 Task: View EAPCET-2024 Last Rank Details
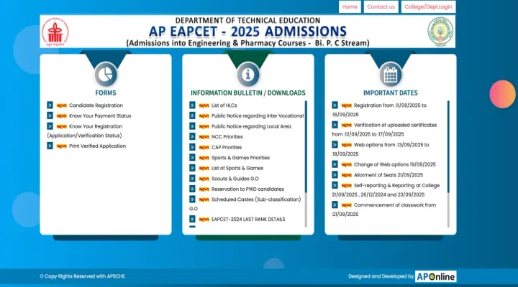(x=250, y=219)
